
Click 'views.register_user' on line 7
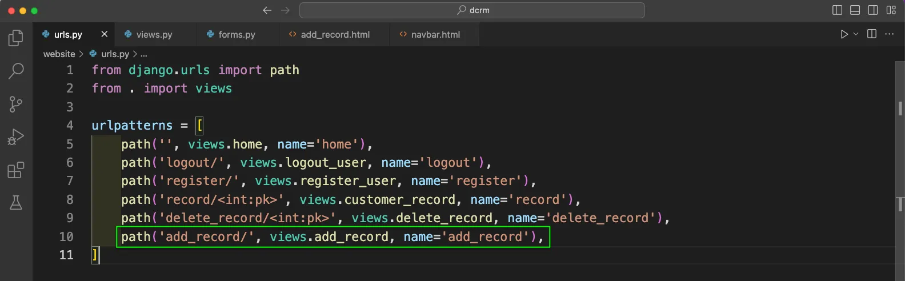coord(326,181)
